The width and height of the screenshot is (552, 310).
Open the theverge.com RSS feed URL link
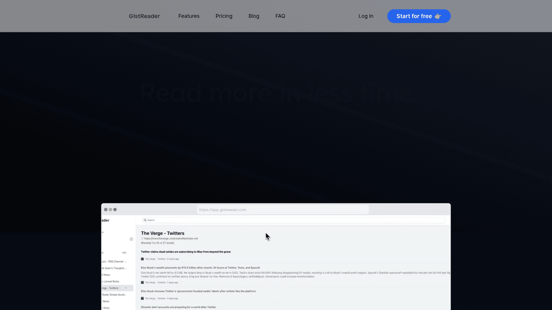(x=171, y=239)
